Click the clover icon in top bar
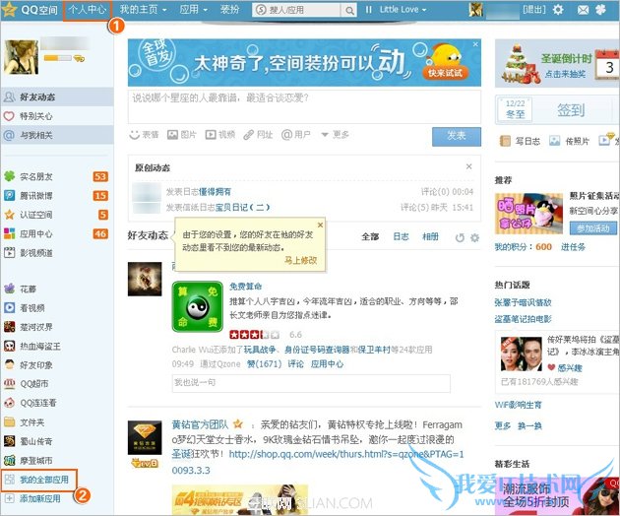The image size is (620, 516). tap(600, 10)
